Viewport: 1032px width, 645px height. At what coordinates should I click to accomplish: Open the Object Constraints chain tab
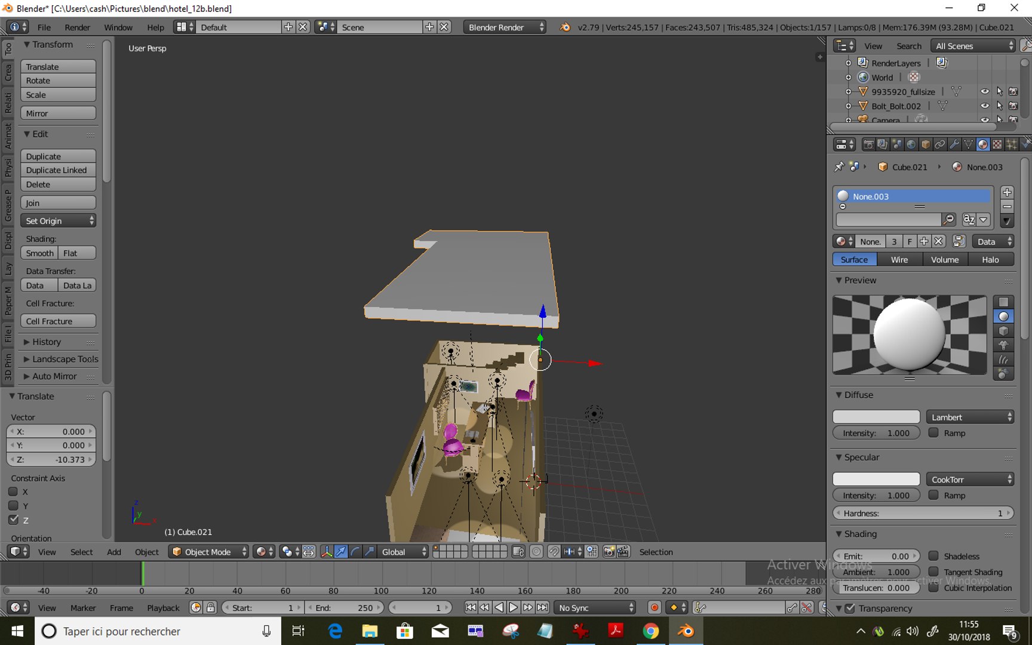click(x=939, y=145)
